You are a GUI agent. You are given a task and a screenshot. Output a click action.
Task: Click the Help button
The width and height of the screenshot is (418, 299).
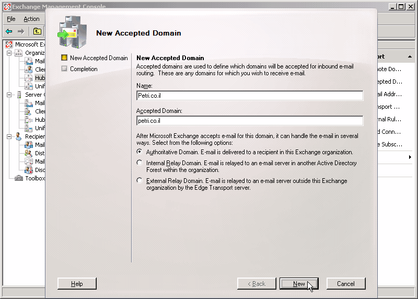[77, 283]
